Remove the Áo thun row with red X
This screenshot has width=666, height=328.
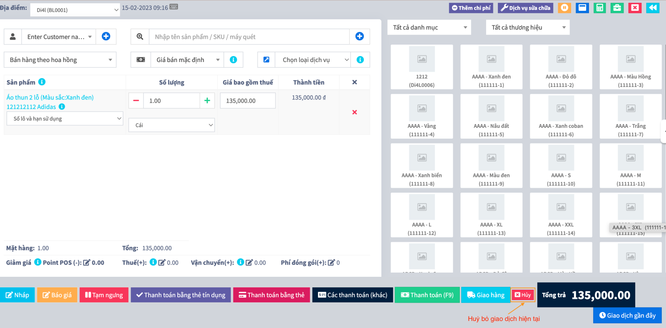point(355,112)
